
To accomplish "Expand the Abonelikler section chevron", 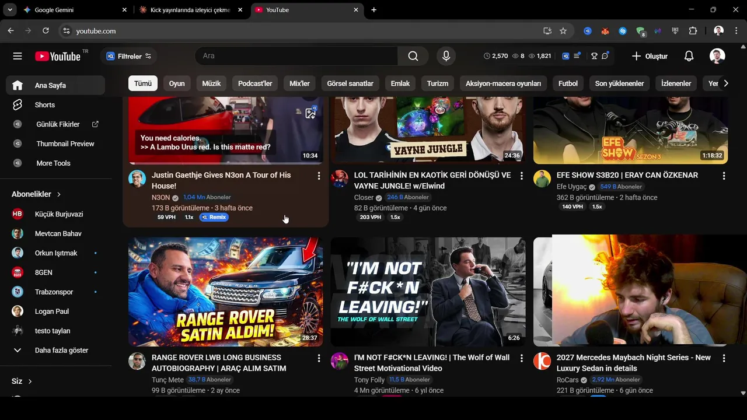I will [x=59, y=194].
